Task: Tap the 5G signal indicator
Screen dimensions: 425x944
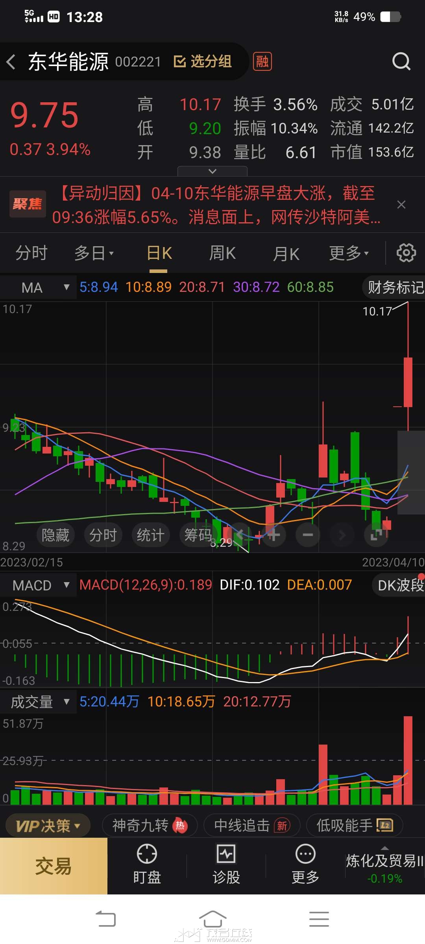Action: coord(34,17)
